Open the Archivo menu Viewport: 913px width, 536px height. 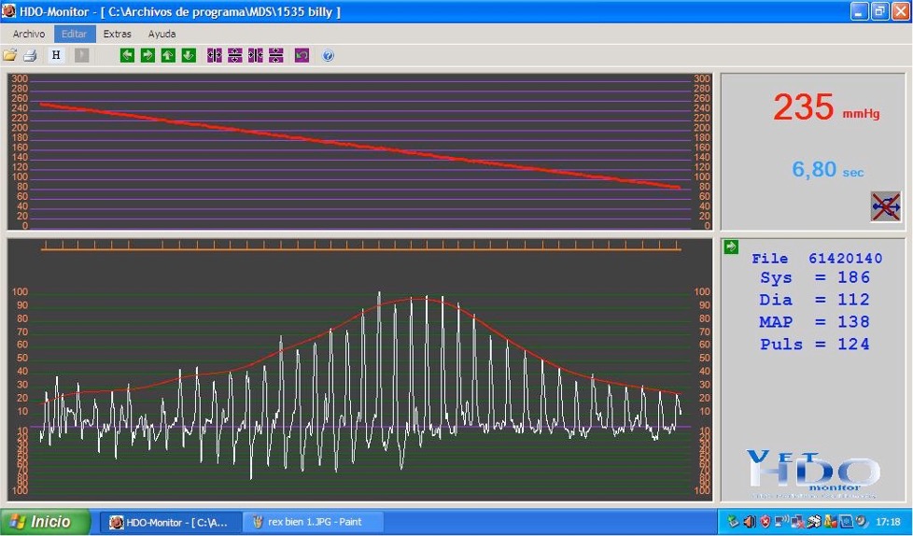pos(29,34)
